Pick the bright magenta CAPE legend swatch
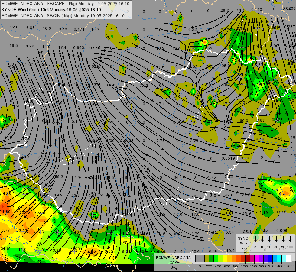The image size is (296, 272). [x=257, y=259]
